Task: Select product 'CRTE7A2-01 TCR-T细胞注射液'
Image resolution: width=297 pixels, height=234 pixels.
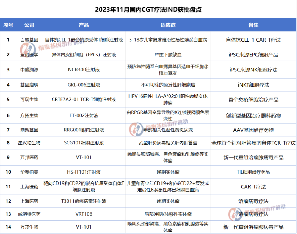Action: [84, 99]
